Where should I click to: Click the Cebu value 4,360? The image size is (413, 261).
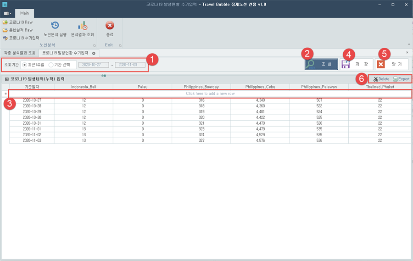click(260, 106)
